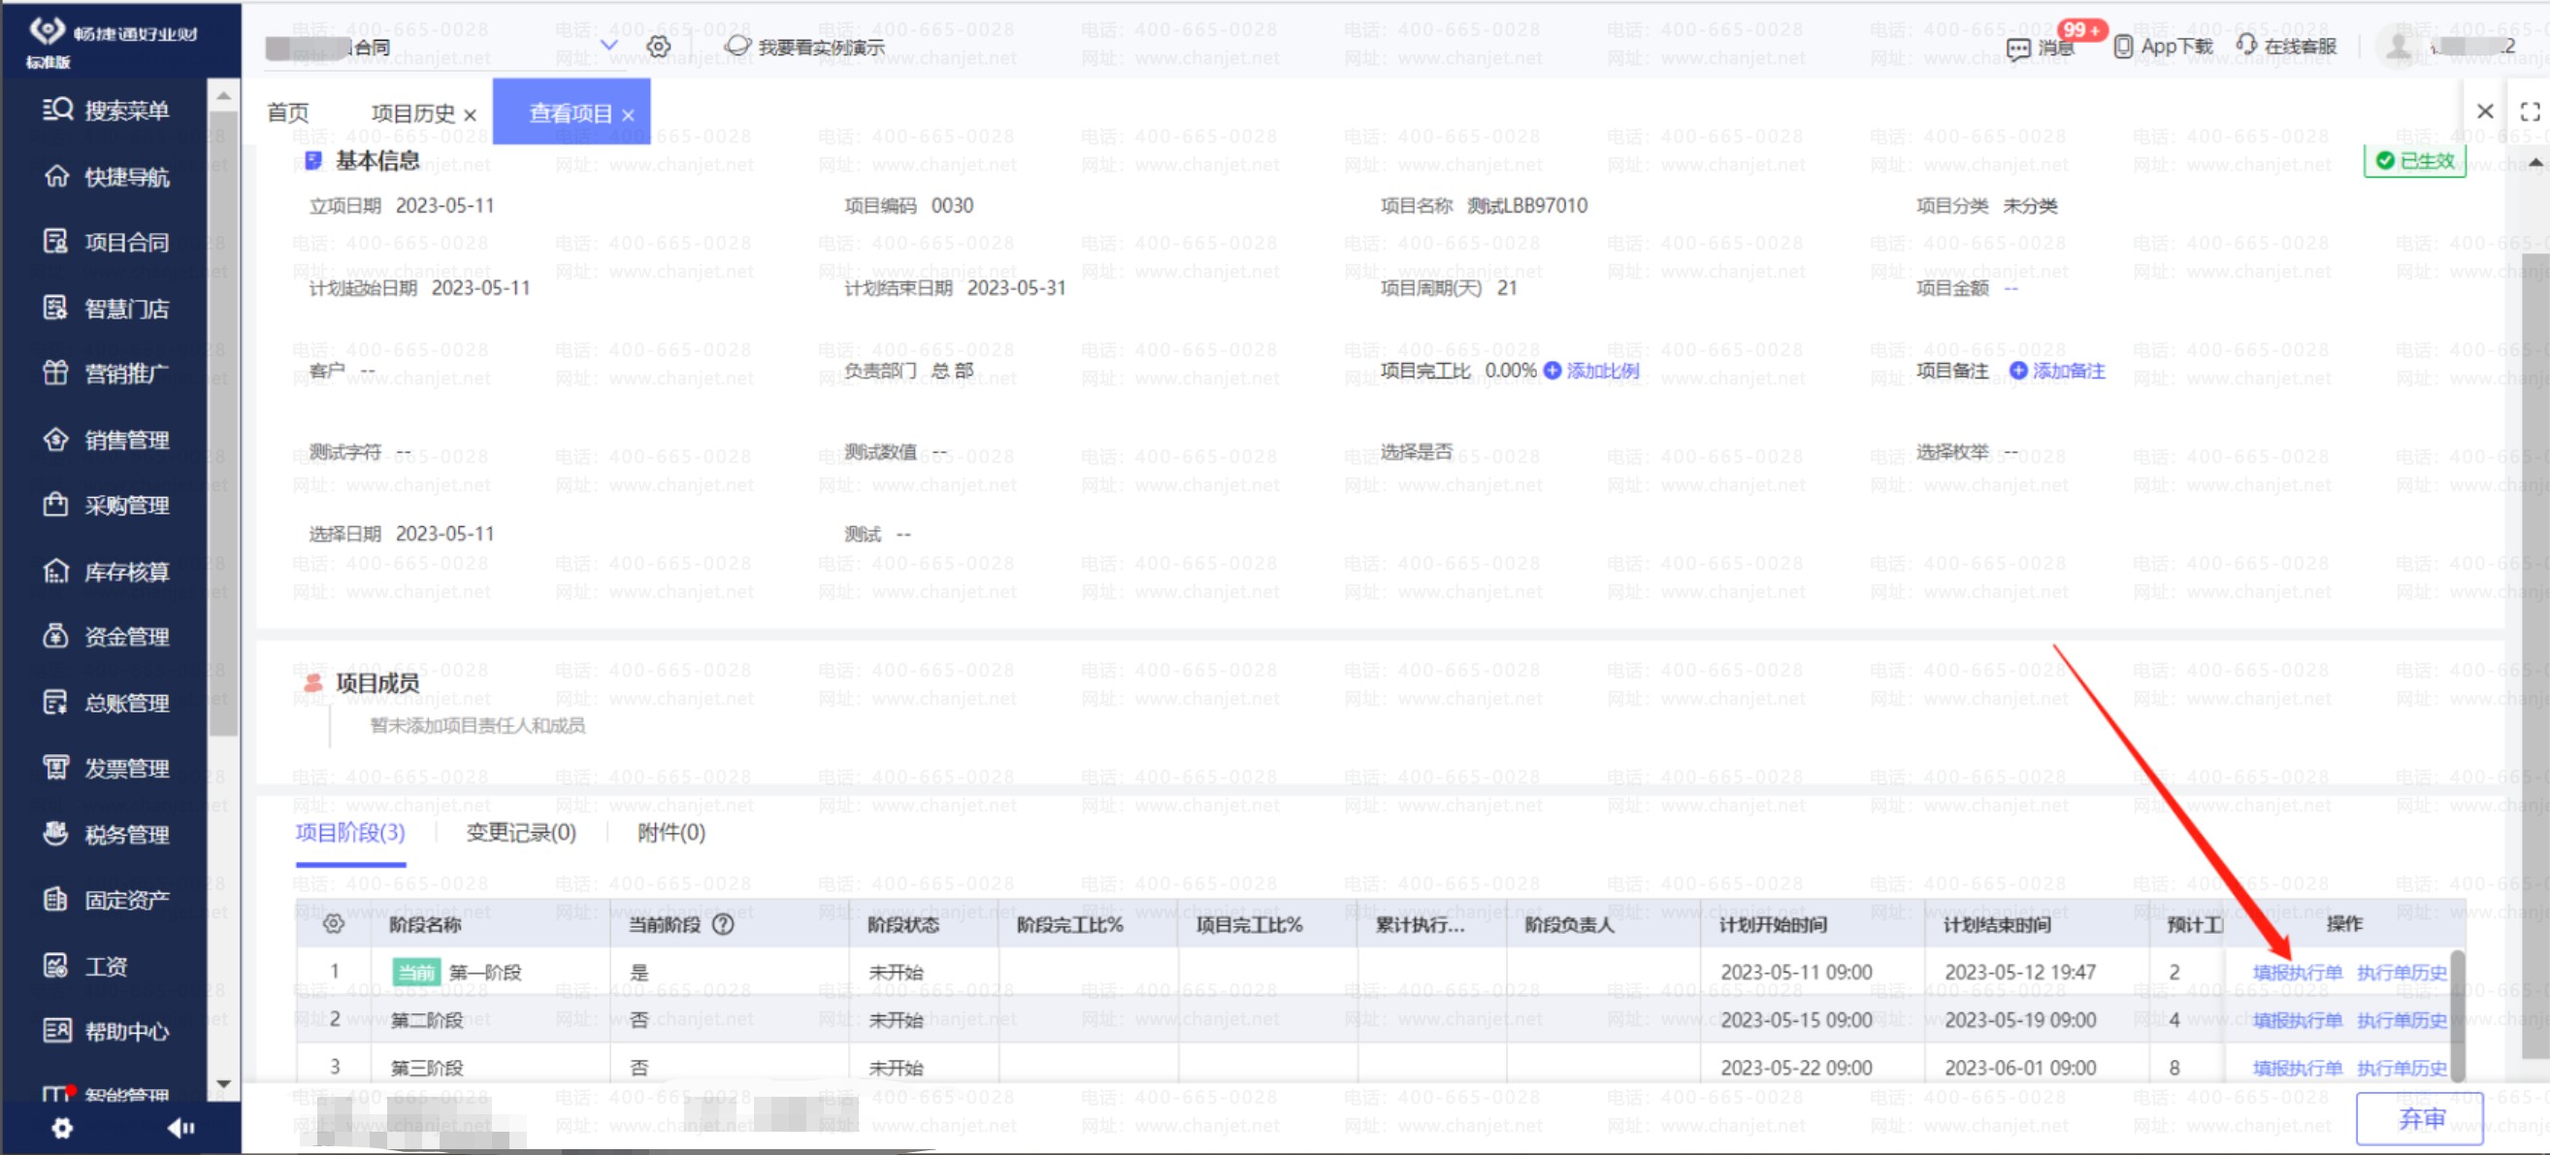The image size is (2550, 1155).
Task: Click the search menu icon in sidebar
Action: (x=57, y=109)
